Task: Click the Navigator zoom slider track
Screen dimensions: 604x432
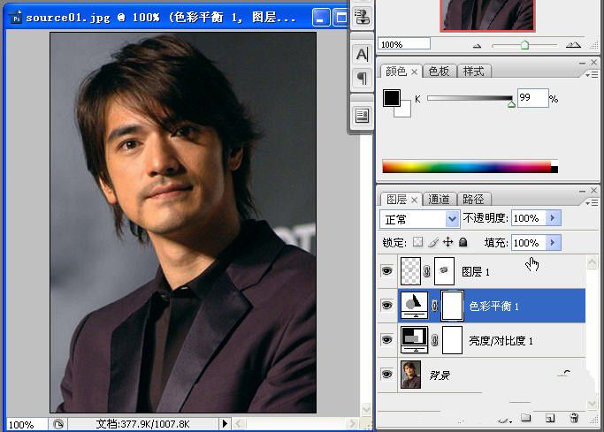Action: point(524,45)
